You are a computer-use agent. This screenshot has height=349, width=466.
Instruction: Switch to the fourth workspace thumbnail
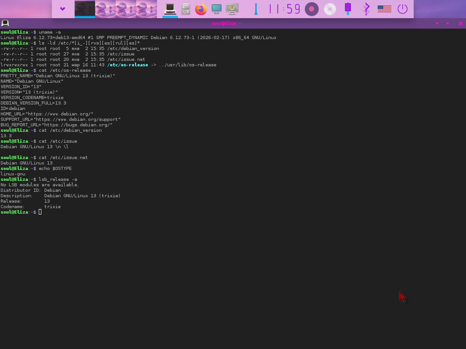tap(147, 9)
